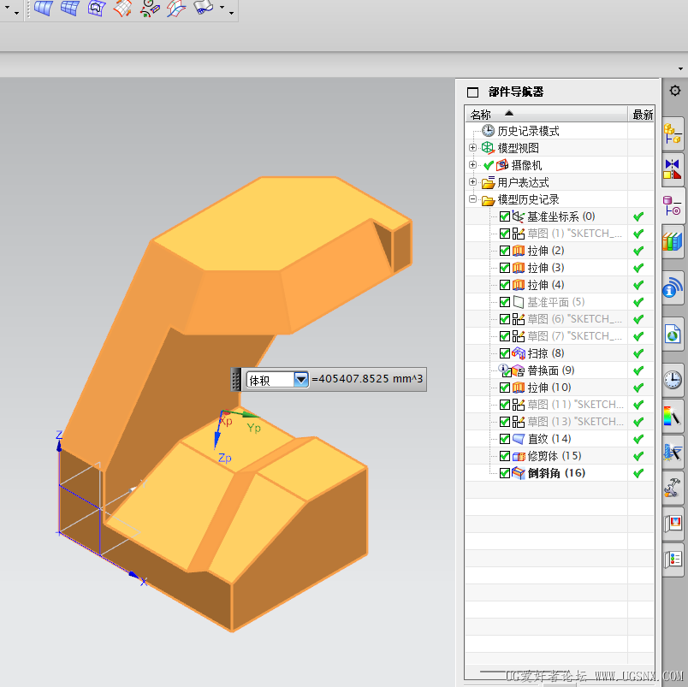688x687 pixels.
Task: Open the HD3D info tools tab
Action: (673, 287)
